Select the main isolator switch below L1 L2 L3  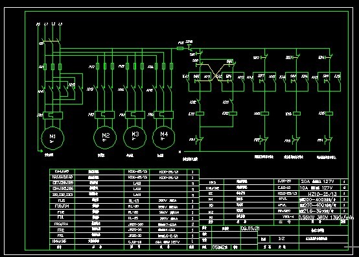point(51,42)
